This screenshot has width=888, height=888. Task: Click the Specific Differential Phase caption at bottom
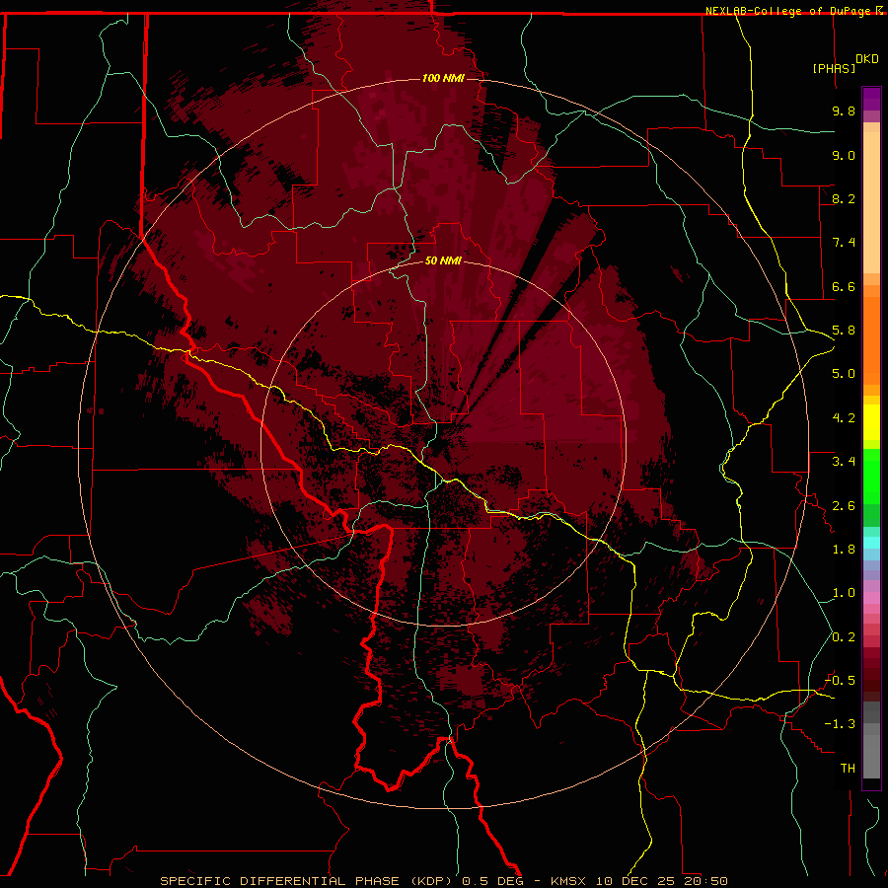[x=443, y=881]
